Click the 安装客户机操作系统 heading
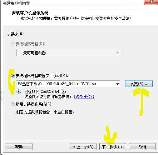The width and height of the screenshot is (158, 155). [30, 13]
